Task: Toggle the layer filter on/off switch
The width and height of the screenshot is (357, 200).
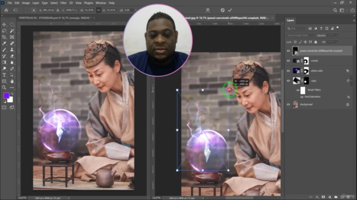Action: point(337,28)
